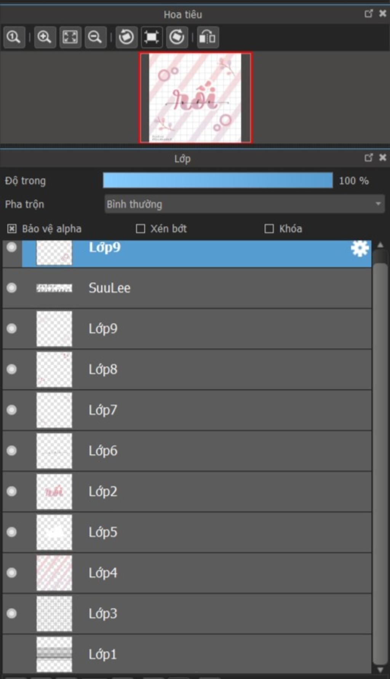
Task: Fit canvas to screen icon
Action: (x=70, y=37)
